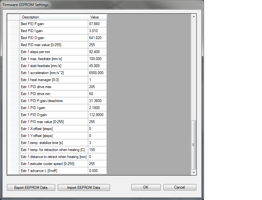
Task: Select the Value column header
Action: pyautogui.click(x=97, y=17)
